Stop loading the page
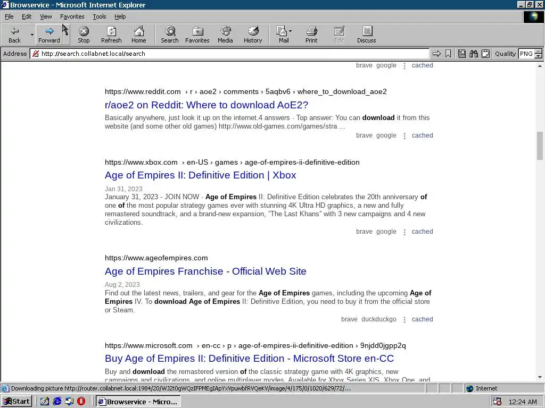This screenshot has width=545, height=408. click(84, 35)
